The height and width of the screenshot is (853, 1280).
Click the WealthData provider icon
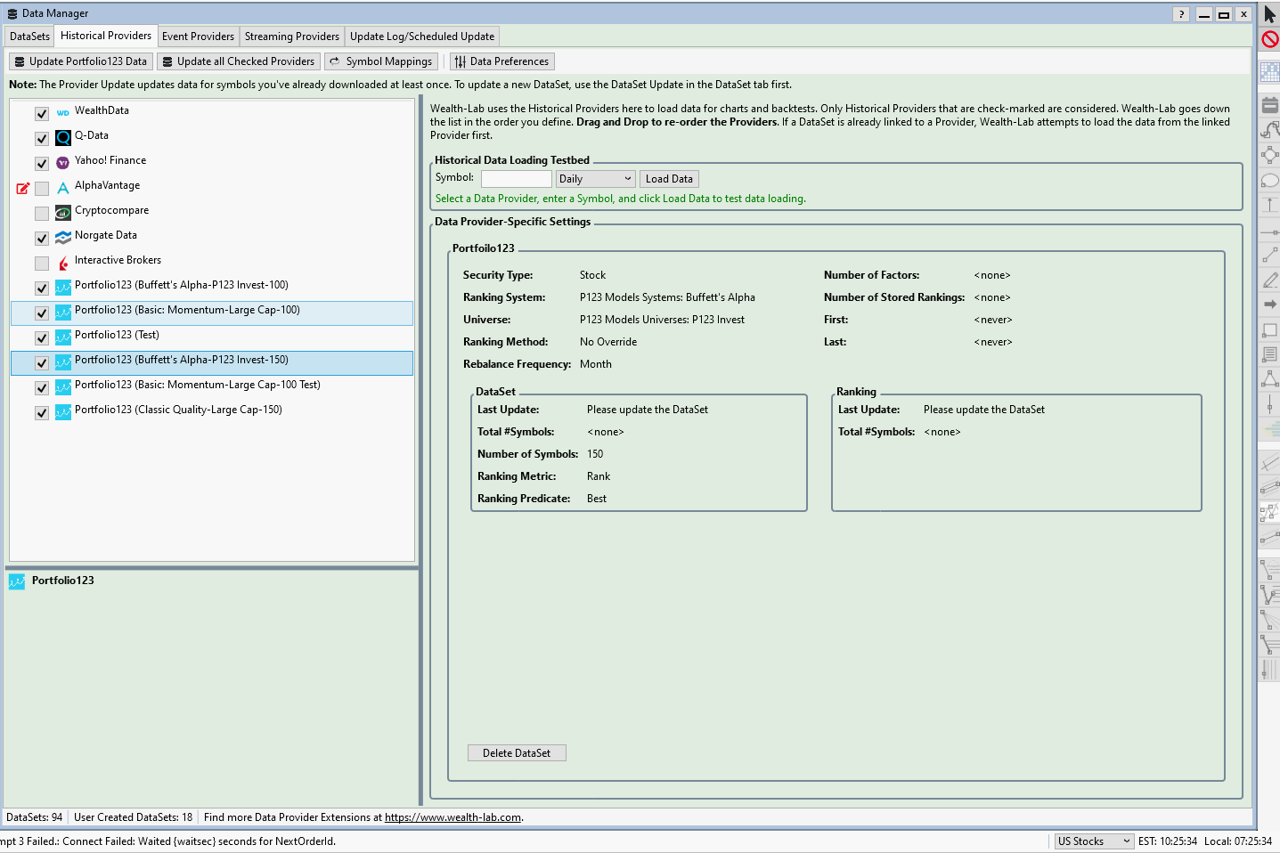[63, 113]
